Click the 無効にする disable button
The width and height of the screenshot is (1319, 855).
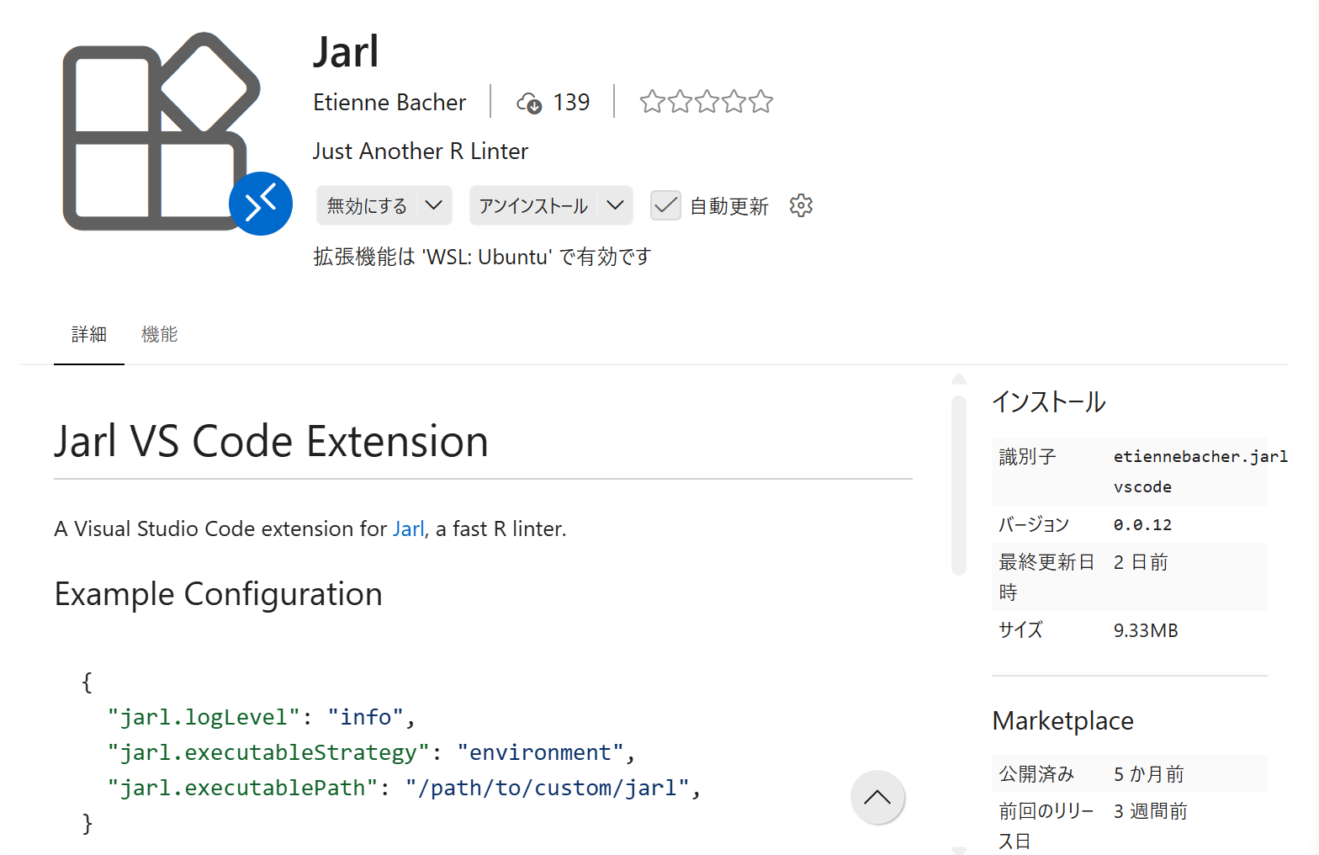pyautogui.click(x=367, y=205)
